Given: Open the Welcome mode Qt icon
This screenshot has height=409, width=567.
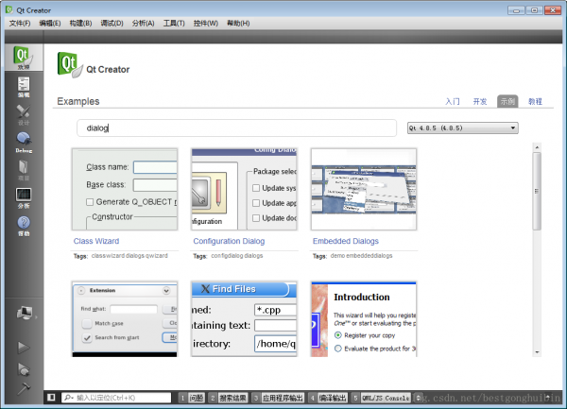Looking at the screenshot, I should click(x=24, y=58).
